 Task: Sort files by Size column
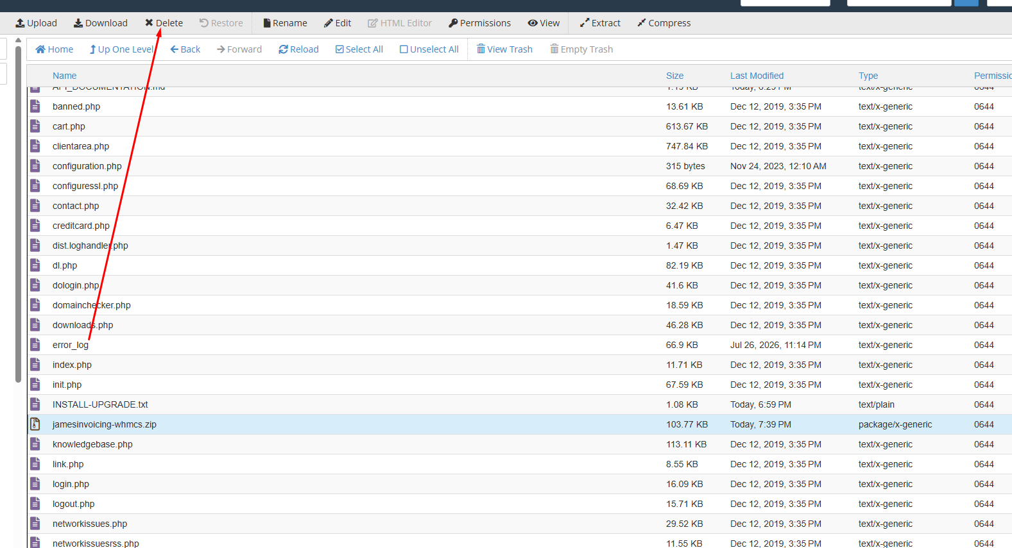(674, 76)
